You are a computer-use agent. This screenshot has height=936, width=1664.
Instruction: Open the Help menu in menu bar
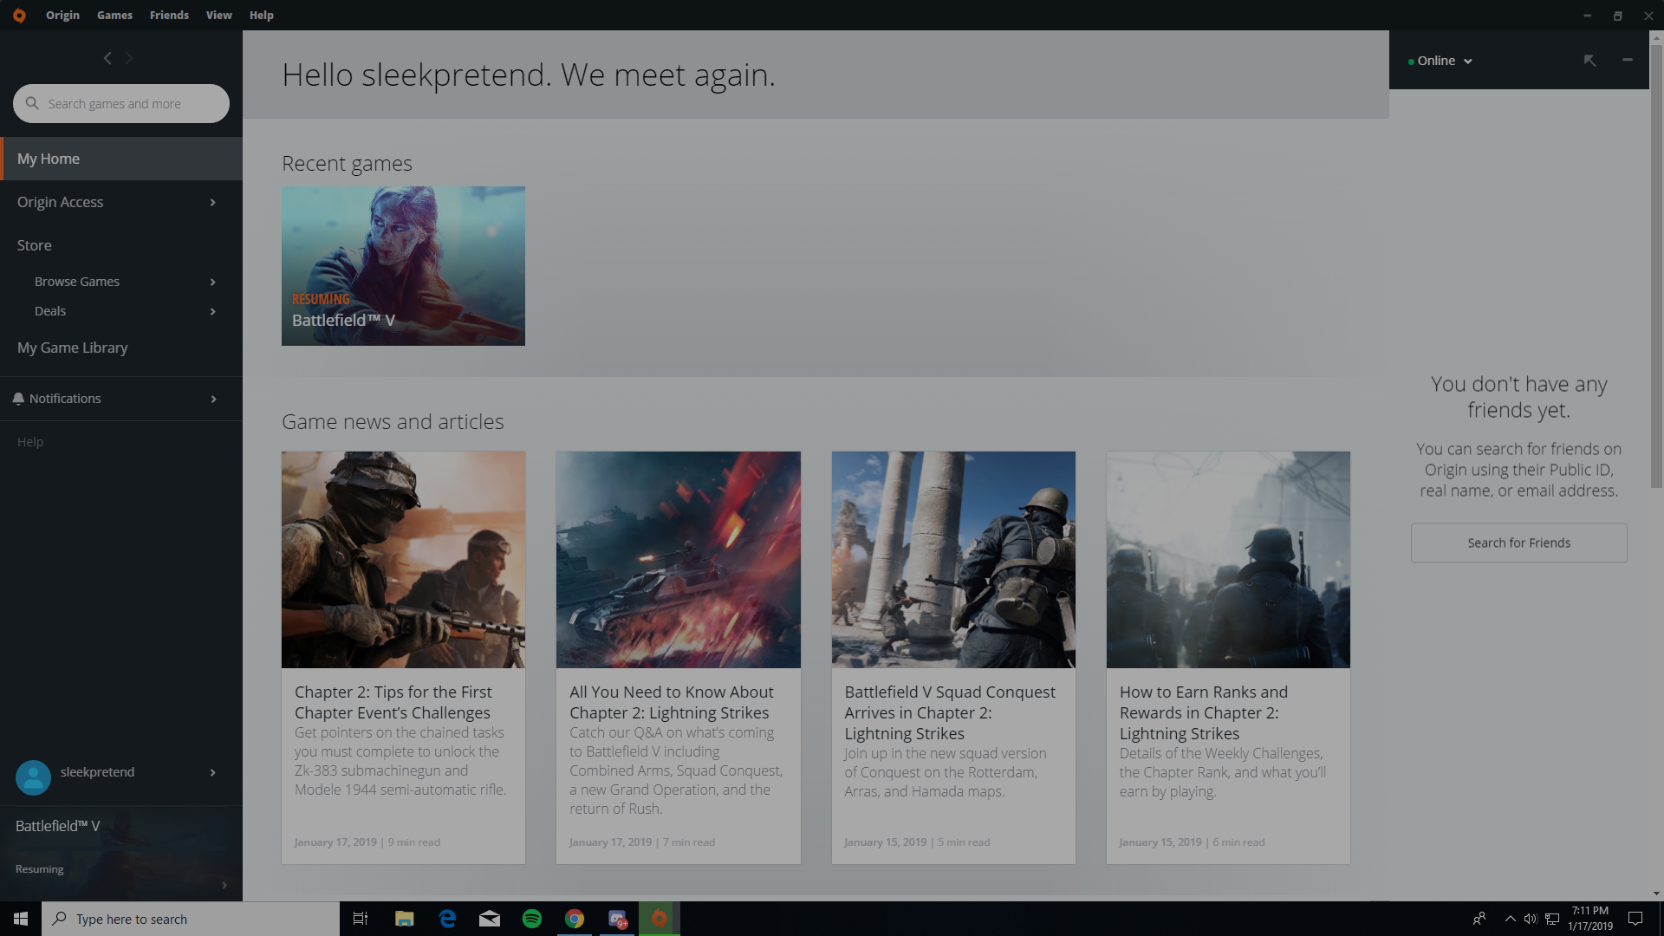coord(261,16)
